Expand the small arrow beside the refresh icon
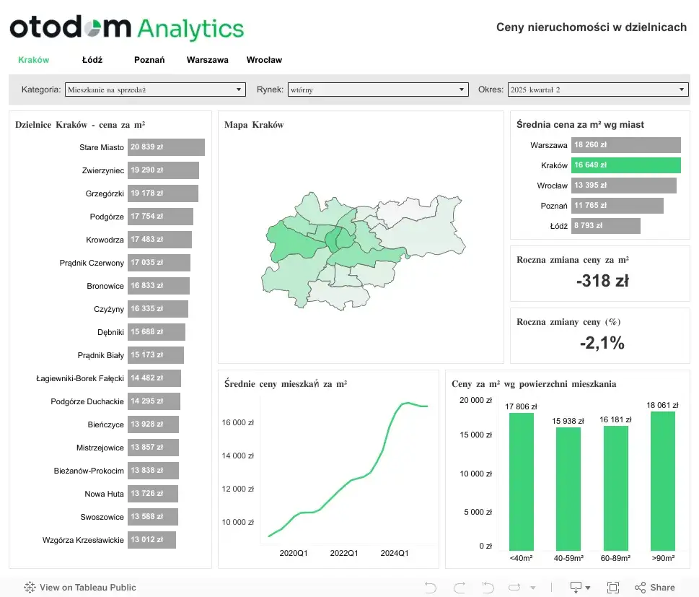Screen dimensions: 699x597 pos(533,588)
